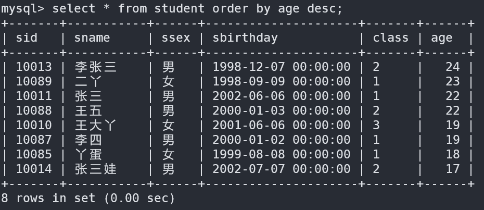Click the age value 17
The width and height of the screenshot is (484, 210).
pos(453,169)
